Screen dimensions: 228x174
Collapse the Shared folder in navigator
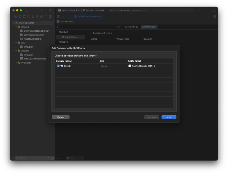pos(16,27)
